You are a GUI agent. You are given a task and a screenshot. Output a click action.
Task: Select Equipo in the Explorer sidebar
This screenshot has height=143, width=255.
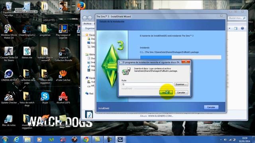[90, 78]
